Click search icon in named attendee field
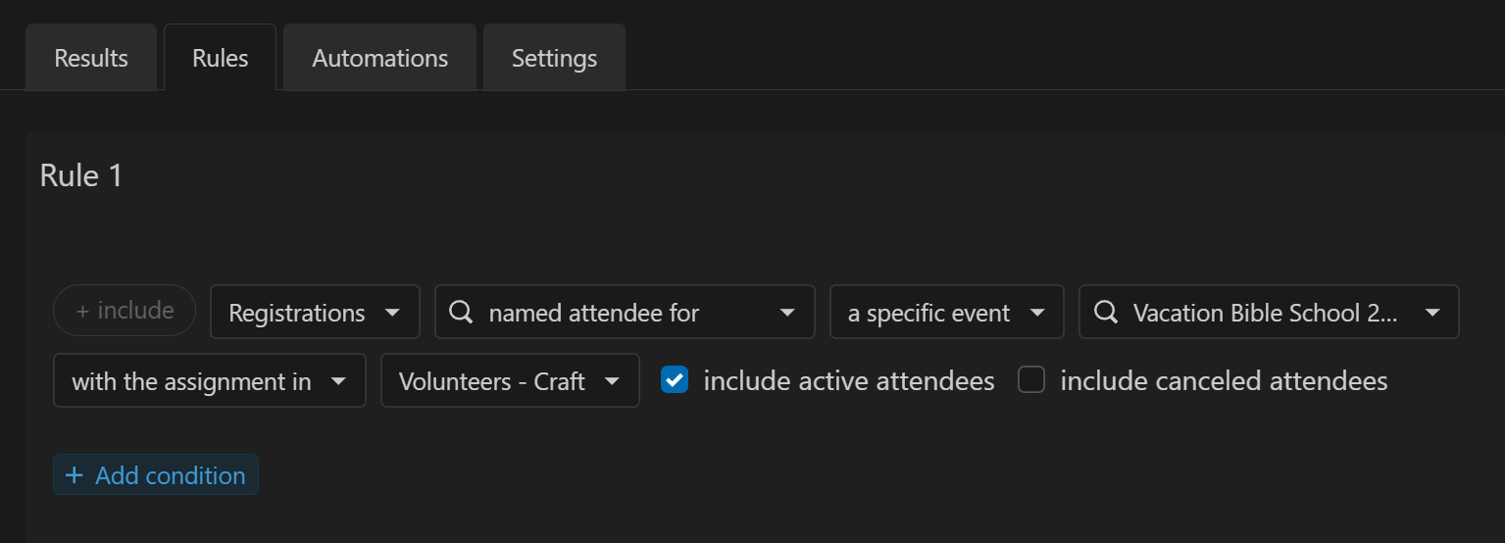Screen dimensions: 1505x543 click(460, 313)
